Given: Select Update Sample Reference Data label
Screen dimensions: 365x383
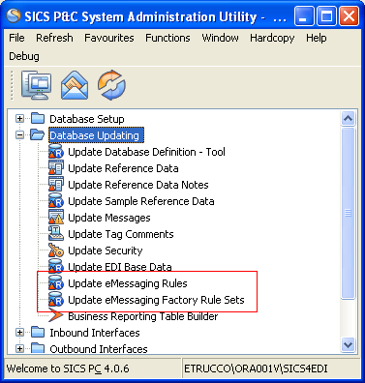Looking at the screenshot, I should [141, 201].
